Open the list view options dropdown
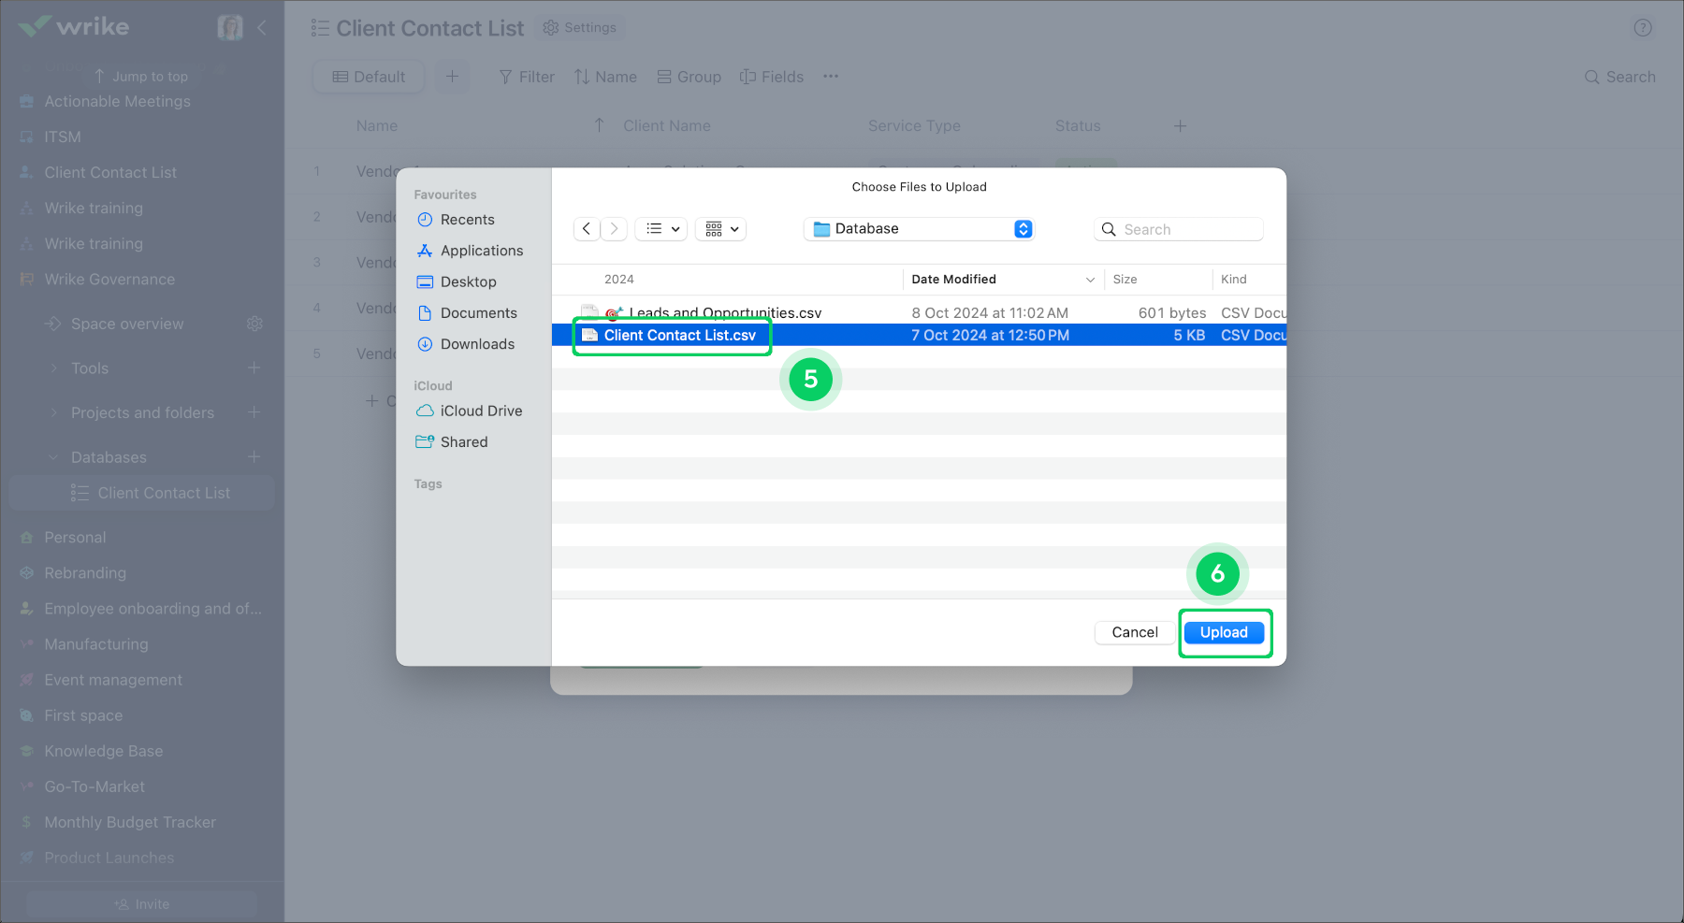1684x923 pixels. (x=662, y=229)
